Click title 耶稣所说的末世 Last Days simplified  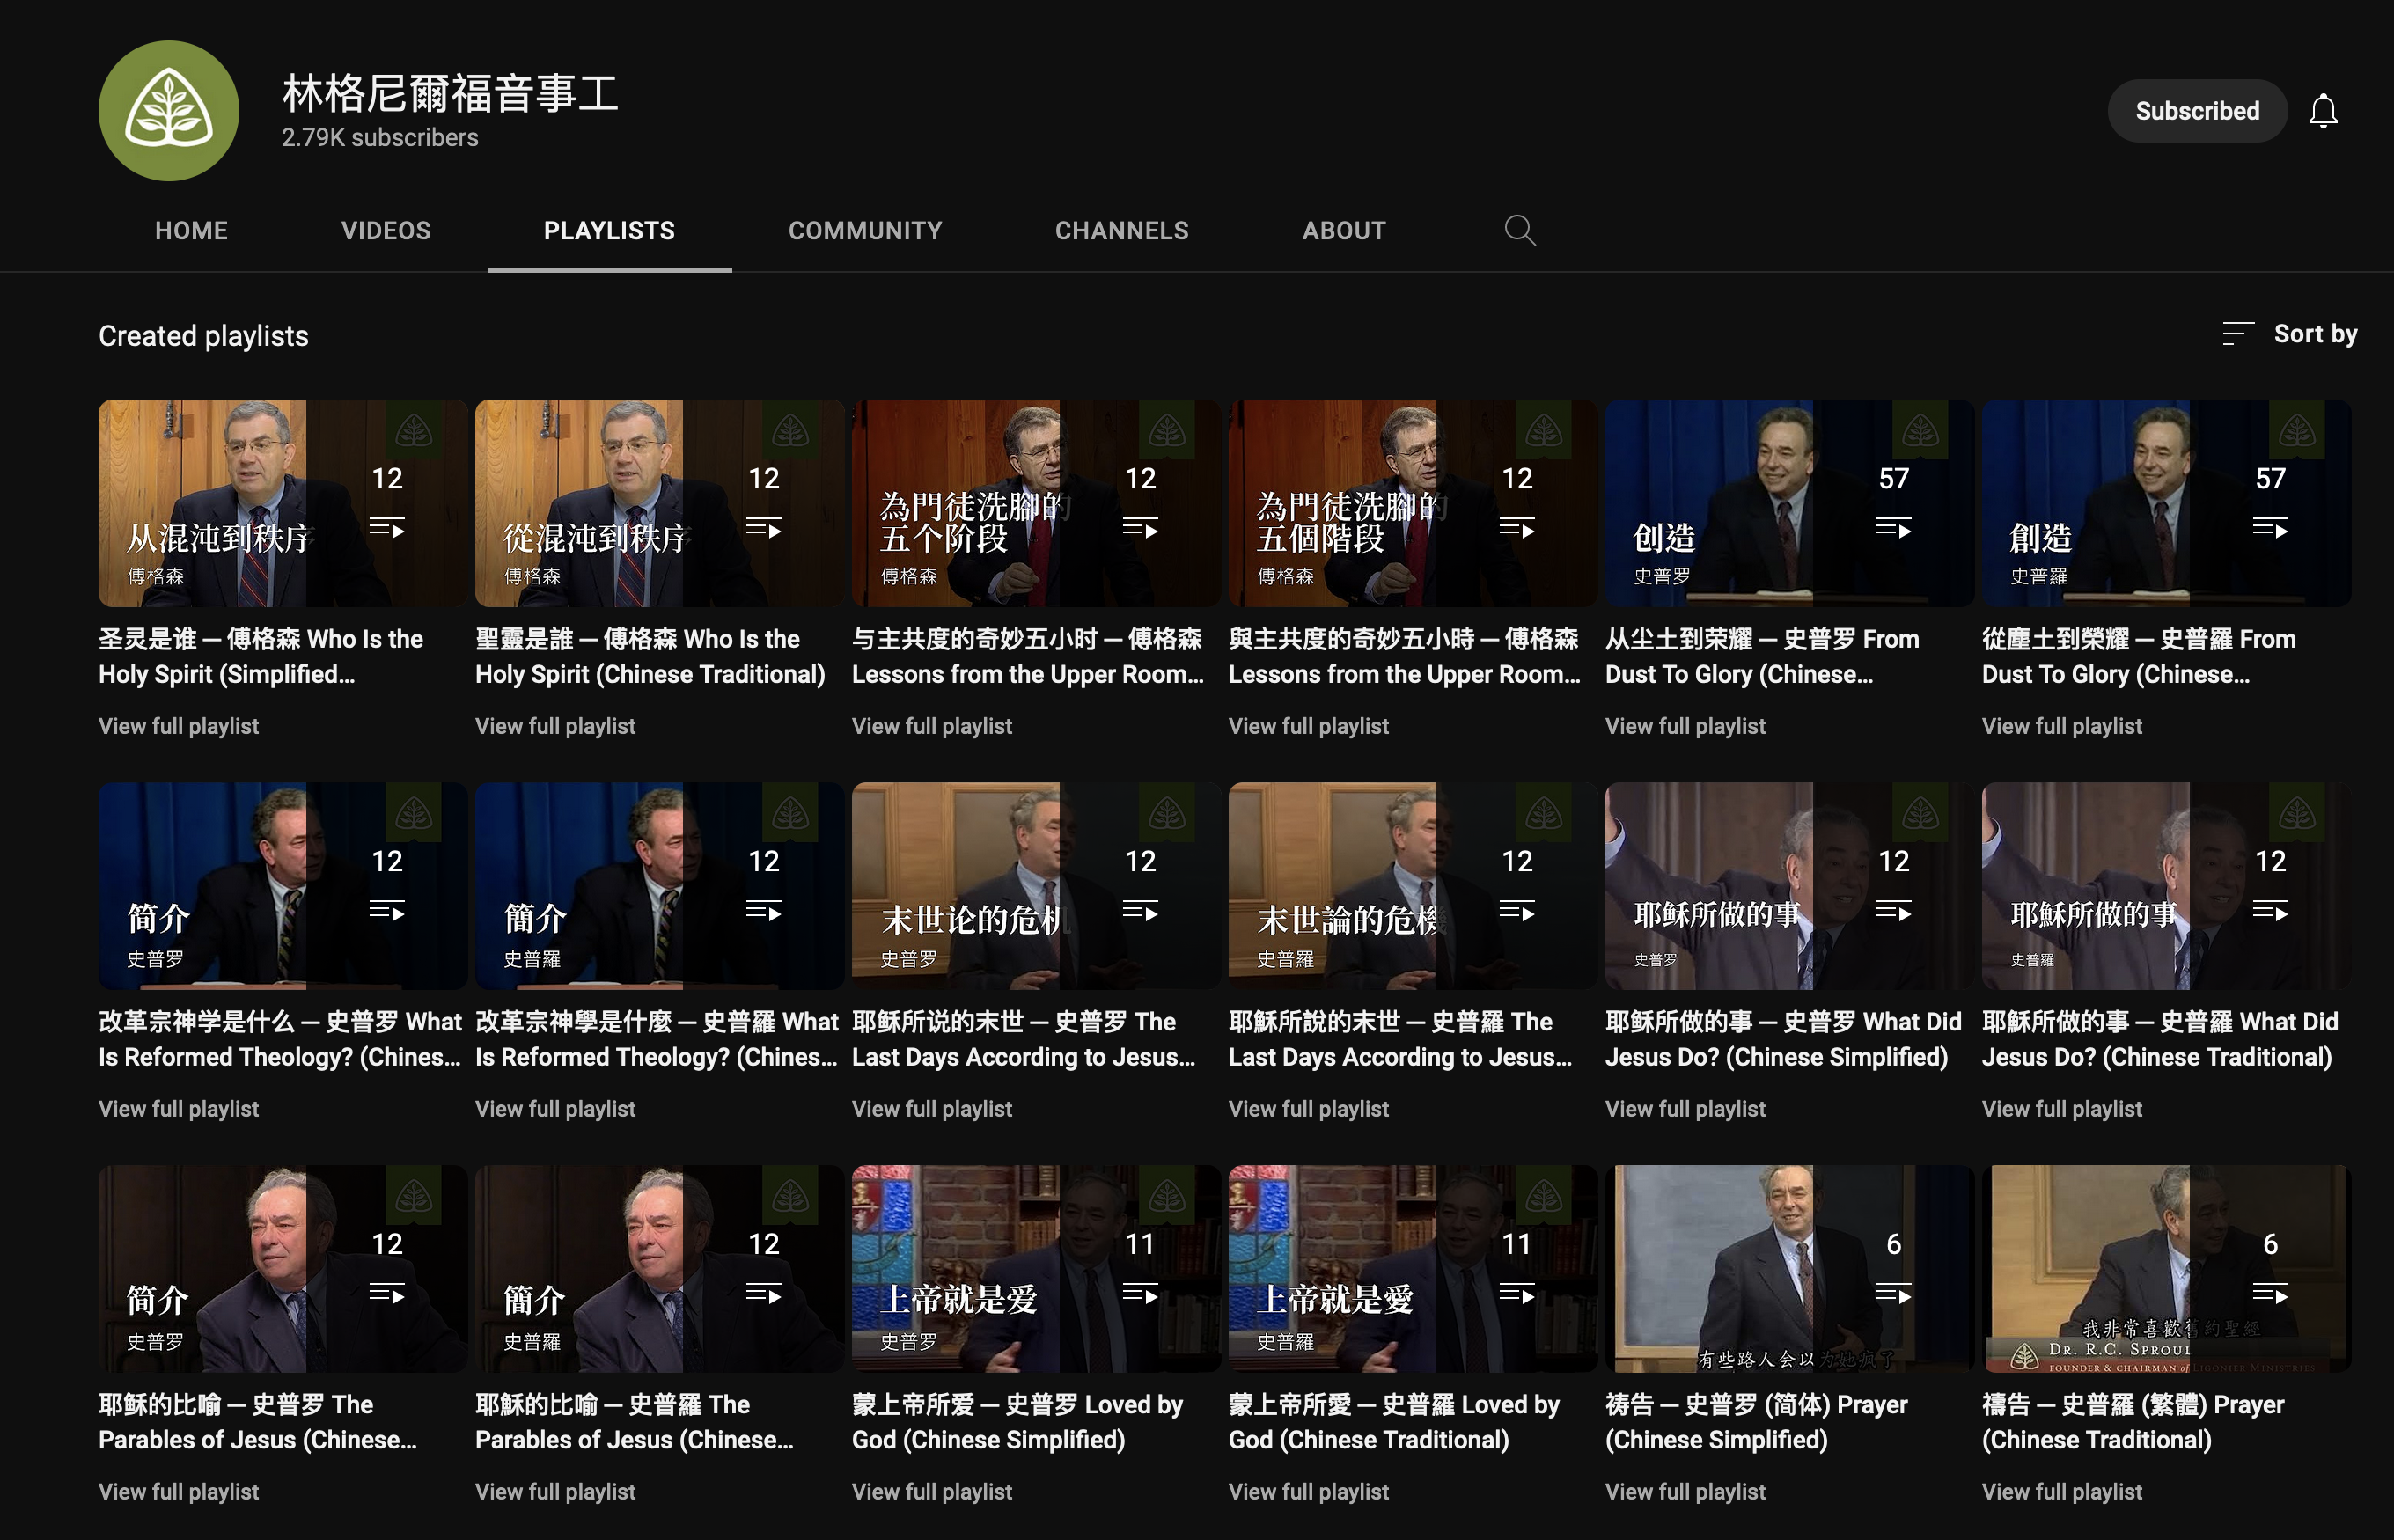click(1024, 1040)
